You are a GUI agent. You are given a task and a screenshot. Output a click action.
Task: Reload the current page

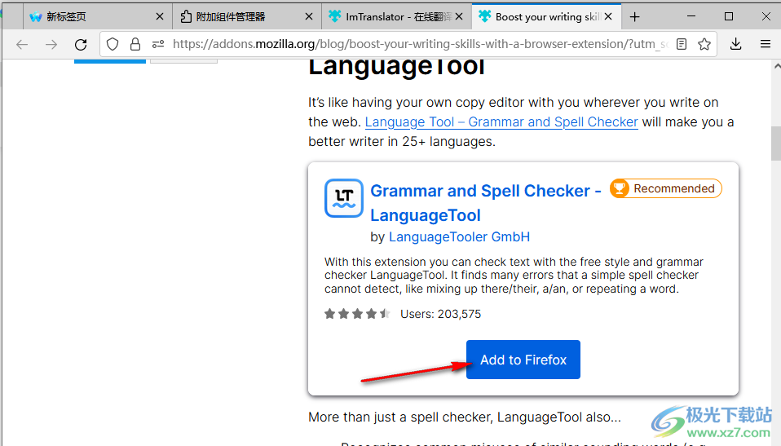[81, 44]
